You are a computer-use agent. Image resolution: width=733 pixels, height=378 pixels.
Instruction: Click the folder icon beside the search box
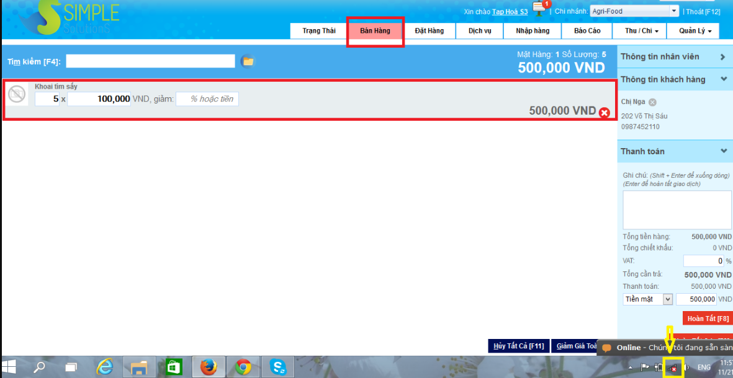click(248, 61)
